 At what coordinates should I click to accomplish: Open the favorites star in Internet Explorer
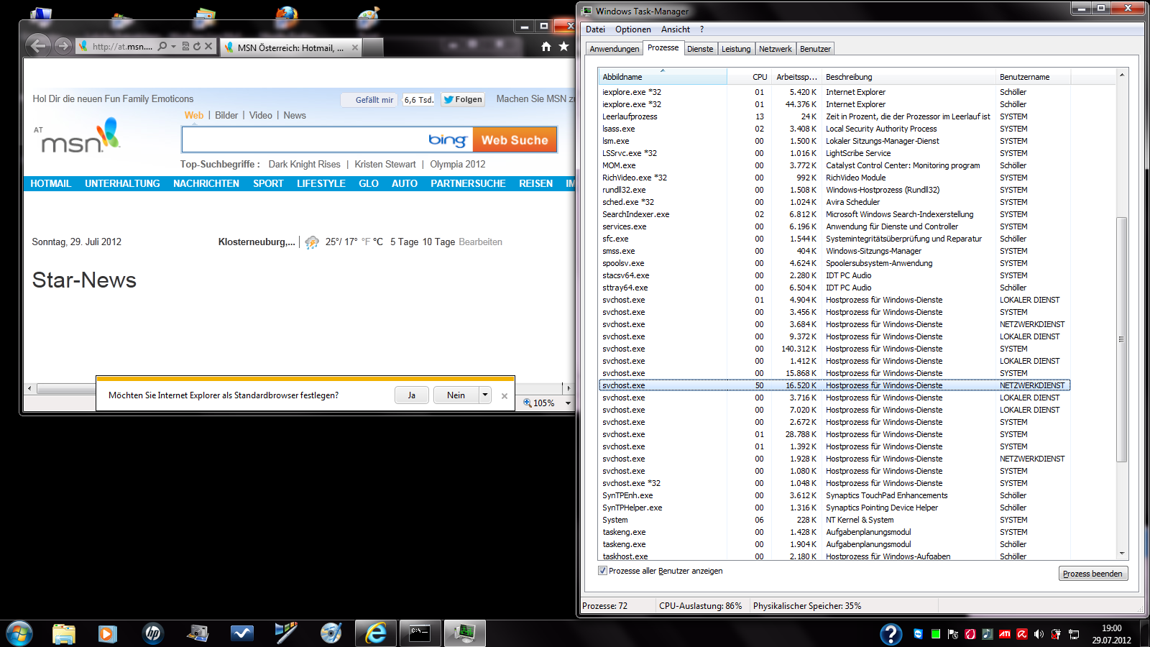[x=563, y=46]
